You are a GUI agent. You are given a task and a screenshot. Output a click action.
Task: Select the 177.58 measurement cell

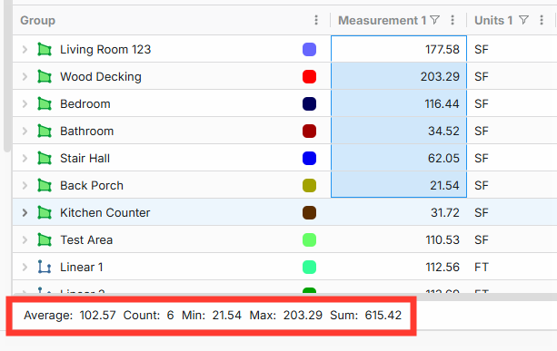(399, 49)
